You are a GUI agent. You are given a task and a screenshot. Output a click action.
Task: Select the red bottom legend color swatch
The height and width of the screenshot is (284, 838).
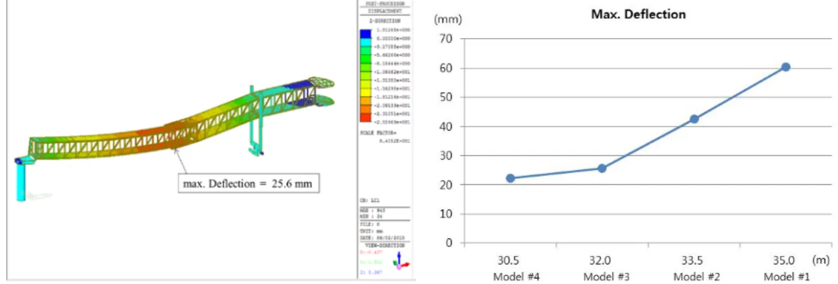[x=365, y=117]
